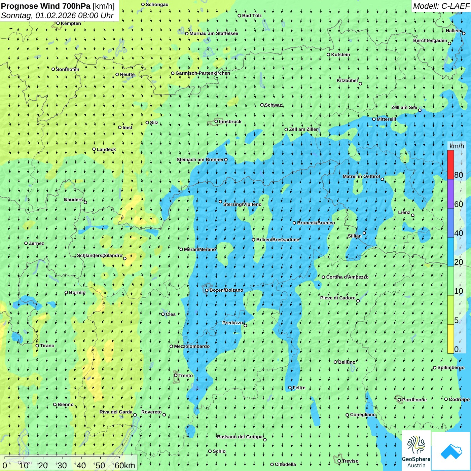
Task: Click the GeoSphere Austria logo
Action: tap(416, 450)
